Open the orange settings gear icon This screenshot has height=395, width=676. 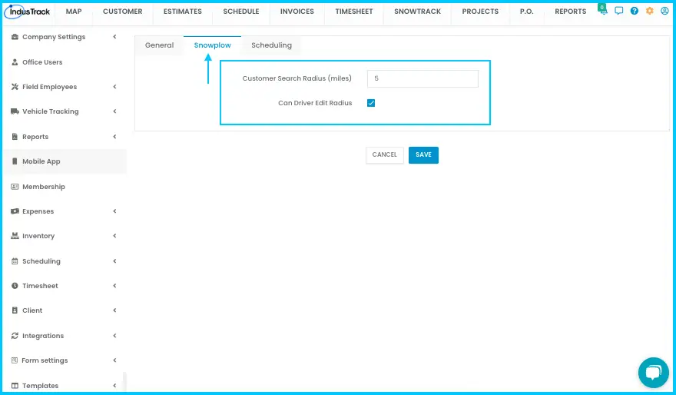point(650,11)
